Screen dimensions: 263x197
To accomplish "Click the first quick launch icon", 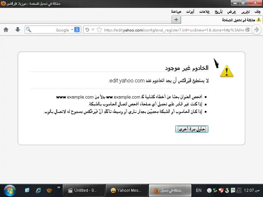I will point(27,190).
